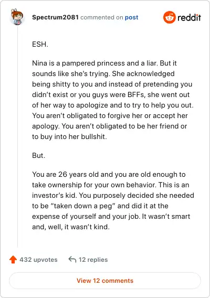
Task: Click the sentence ending 'it wasn't kind.'
Action: 71,227
